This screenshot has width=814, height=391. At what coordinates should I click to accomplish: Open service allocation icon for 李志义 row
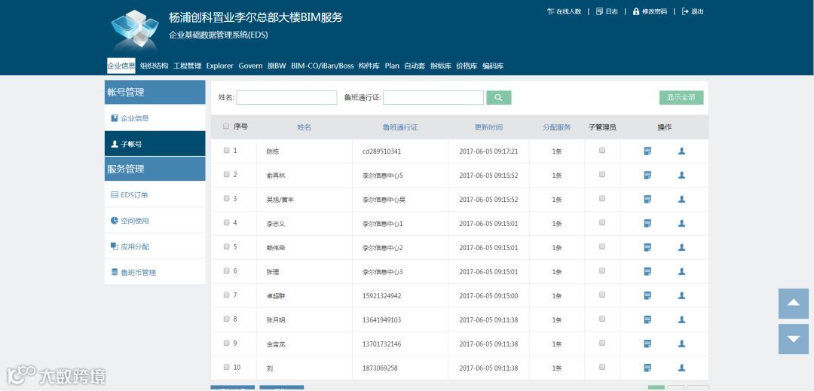(647, 224)
